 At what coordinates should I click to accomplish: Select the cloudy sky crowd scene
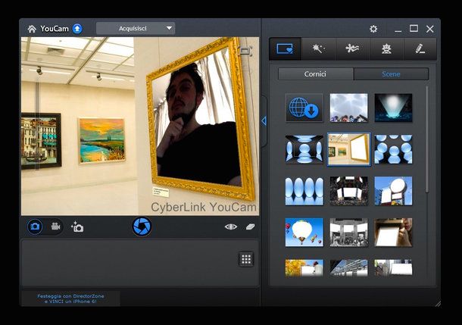[349, 108]
